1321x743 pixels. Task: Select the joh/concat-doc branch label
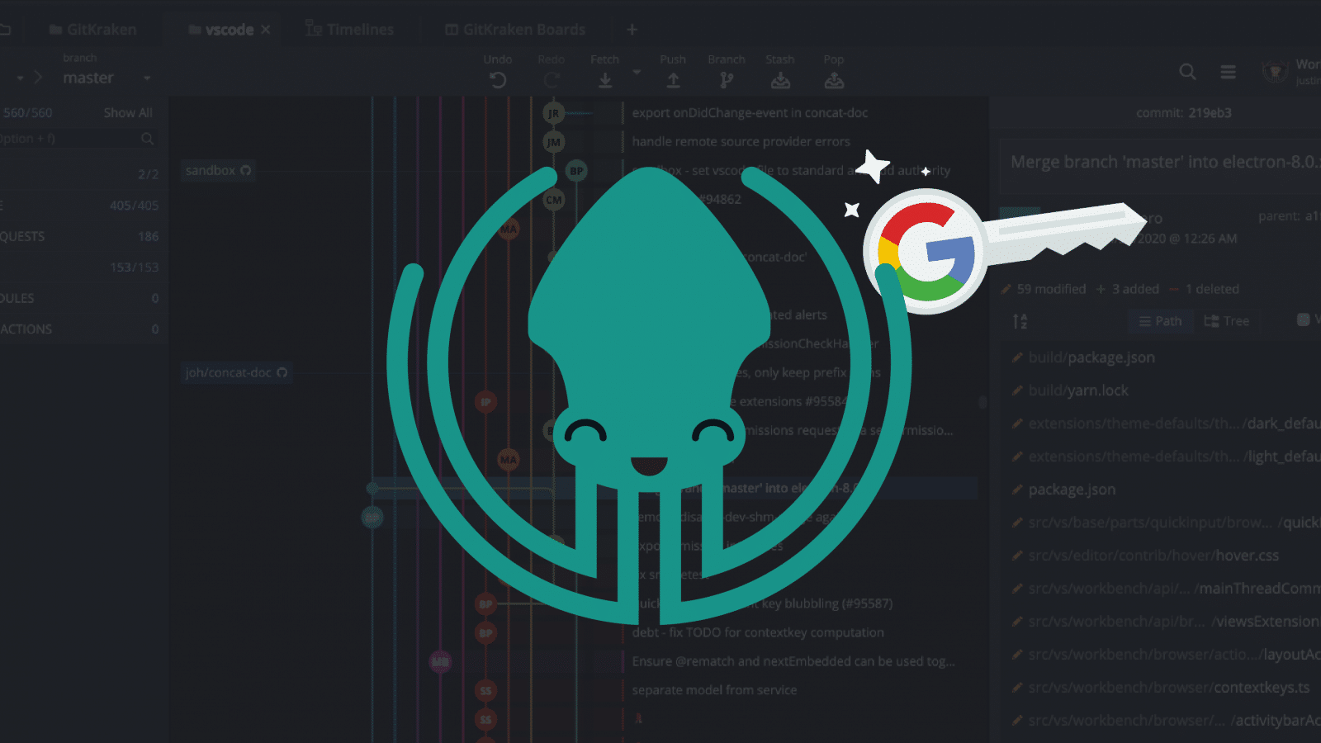[236, 372]
